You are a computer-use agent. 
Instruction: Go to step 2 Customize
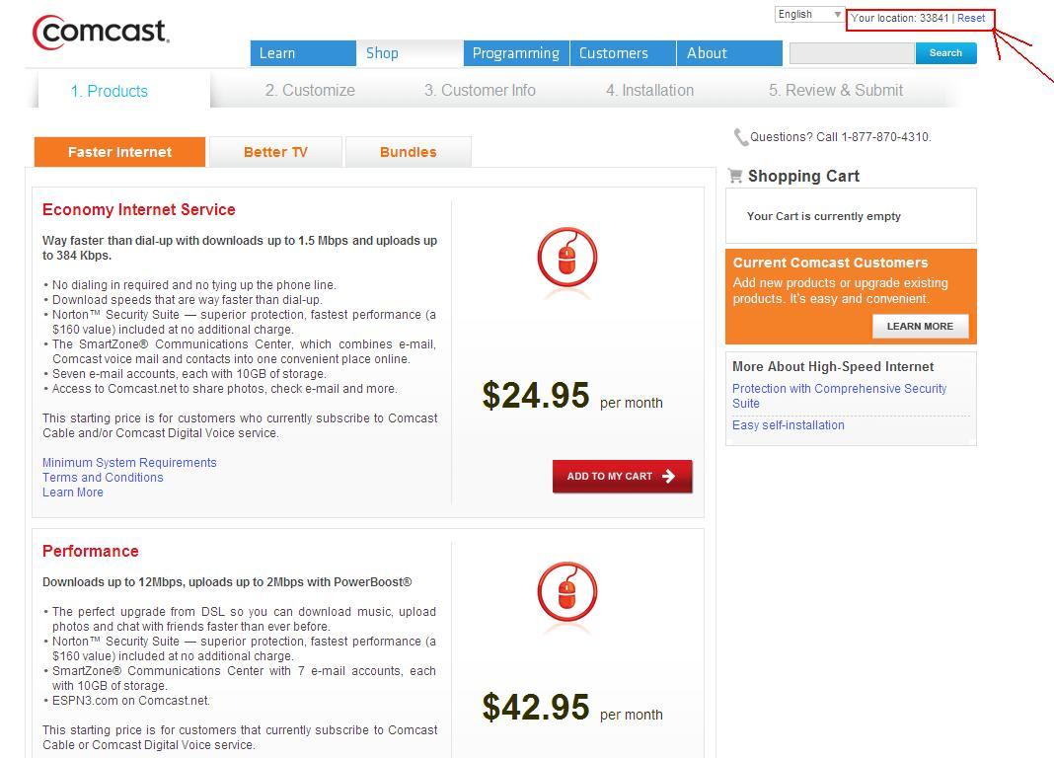310,90
